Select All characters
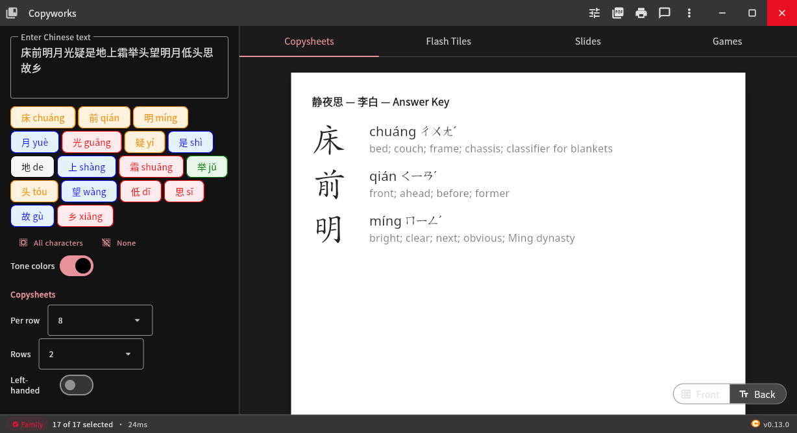Screen dimensions: 797x433 51,242
